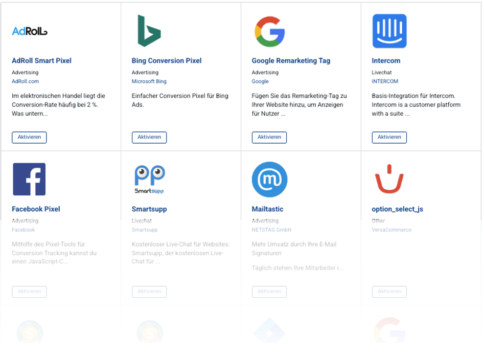Visit the Google vendor link
The height and width of the screenshot is (355, 484).
click(260, 81)
